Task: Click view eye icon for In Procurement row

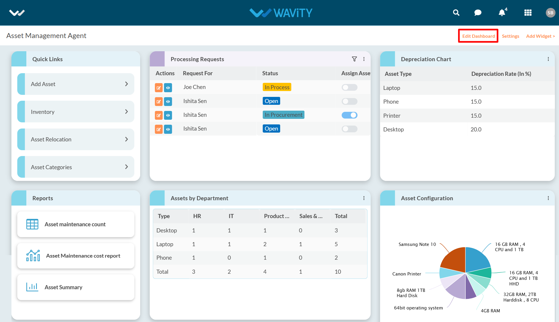Action: click(168, 115)
